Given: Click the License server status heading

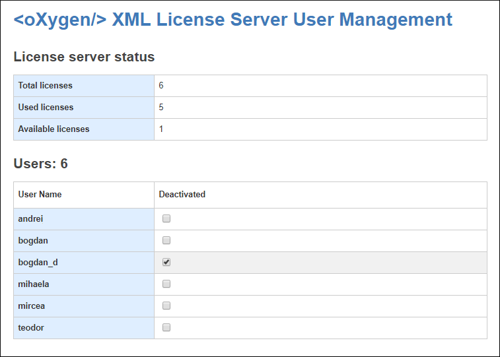Looking at the screenshot, I should click(84, 57).
